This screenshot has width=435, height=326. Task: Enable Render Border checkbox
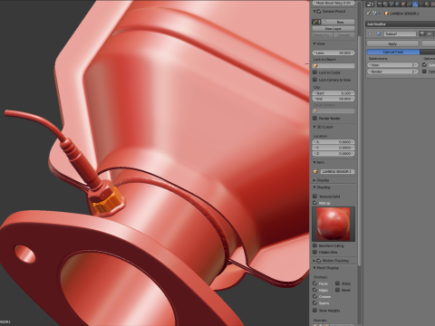click(x=314, y=119)
